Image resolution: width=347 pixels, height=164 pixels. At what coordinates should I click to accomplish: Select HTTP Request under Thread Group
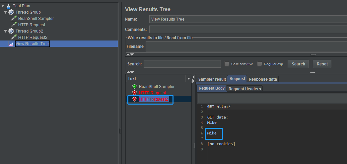[x=32, y=25]
